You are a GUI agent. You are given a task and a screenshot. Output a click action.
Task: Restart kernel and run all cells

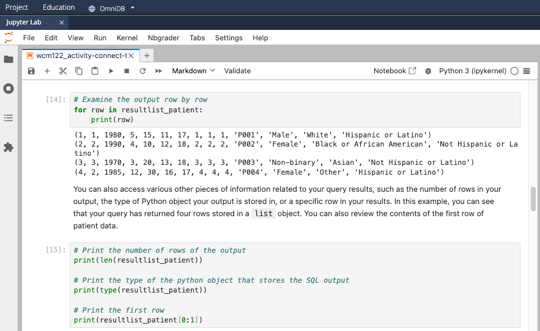pyautogui.click(x=158, y=71)
